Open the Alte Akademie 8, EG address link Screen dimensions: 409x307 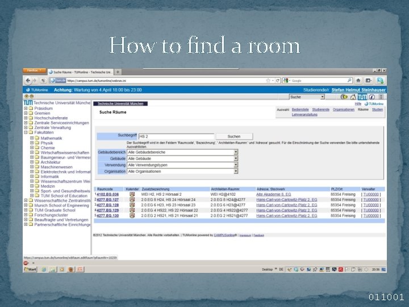pyautogui.click(x=274, y=194)
